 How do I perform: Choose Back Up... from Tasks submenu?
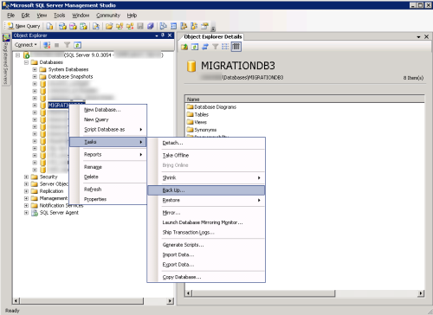tap(206, 190)
